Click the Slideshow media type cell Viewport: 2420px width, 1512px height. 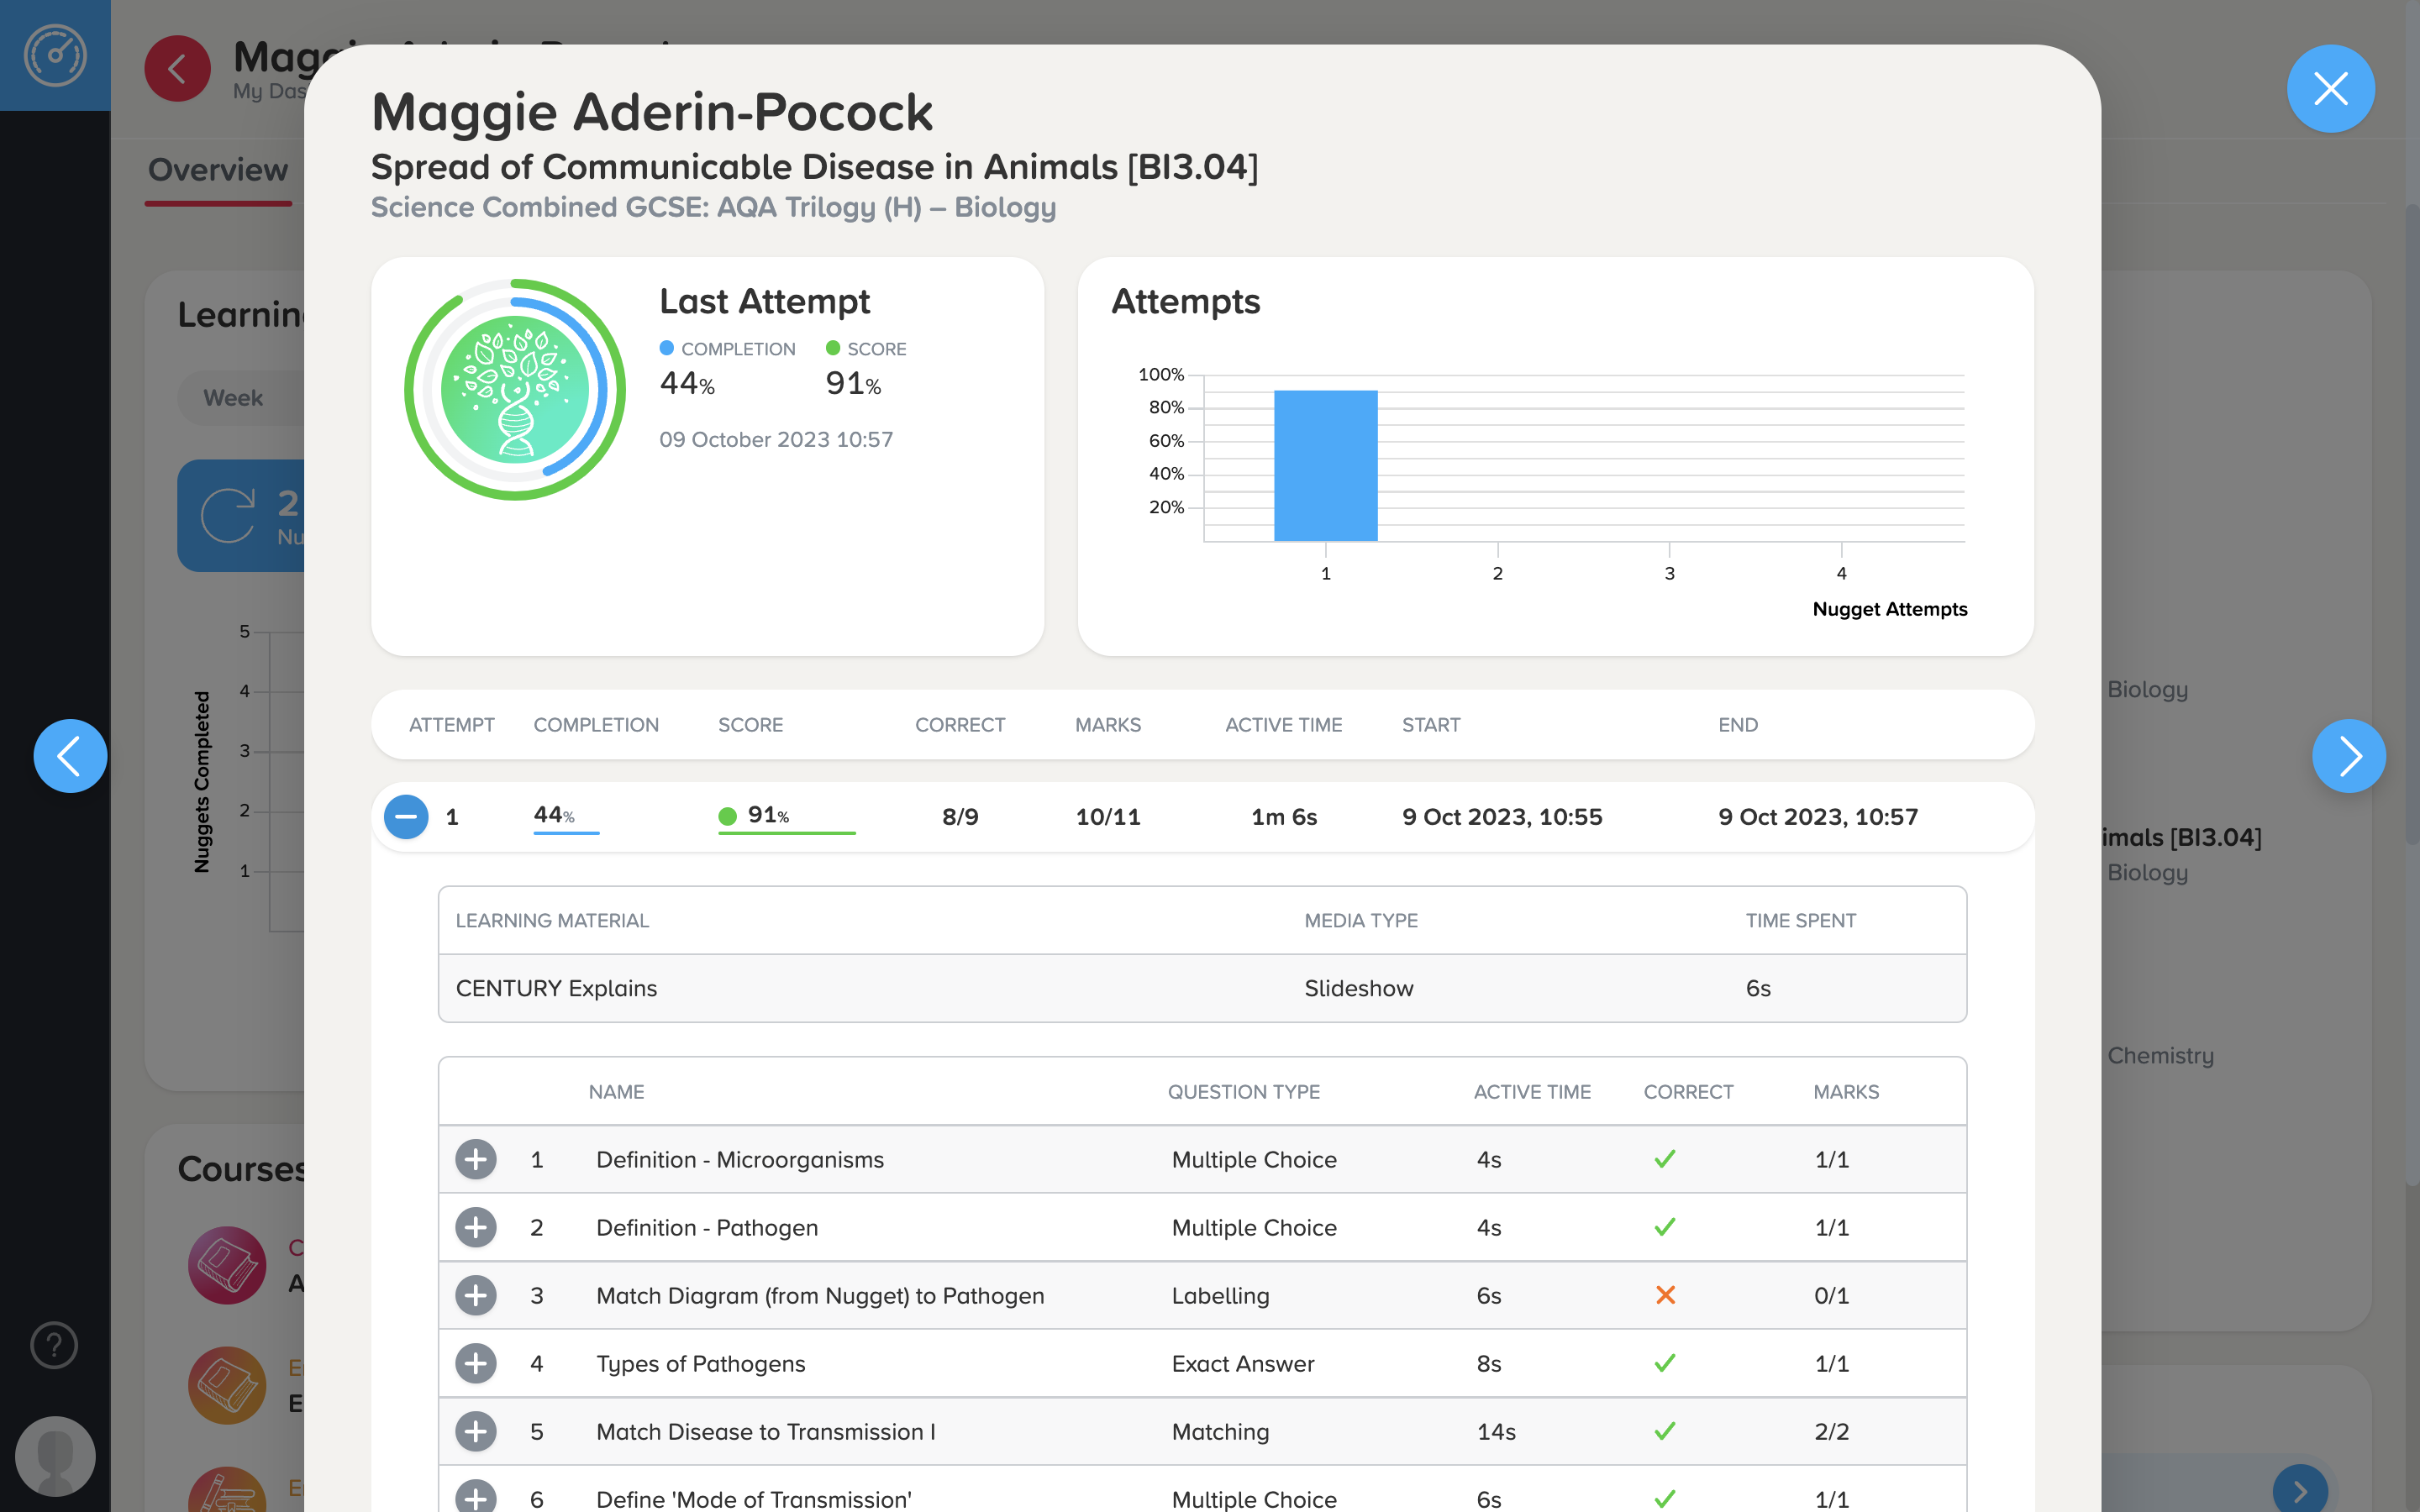1359,988
